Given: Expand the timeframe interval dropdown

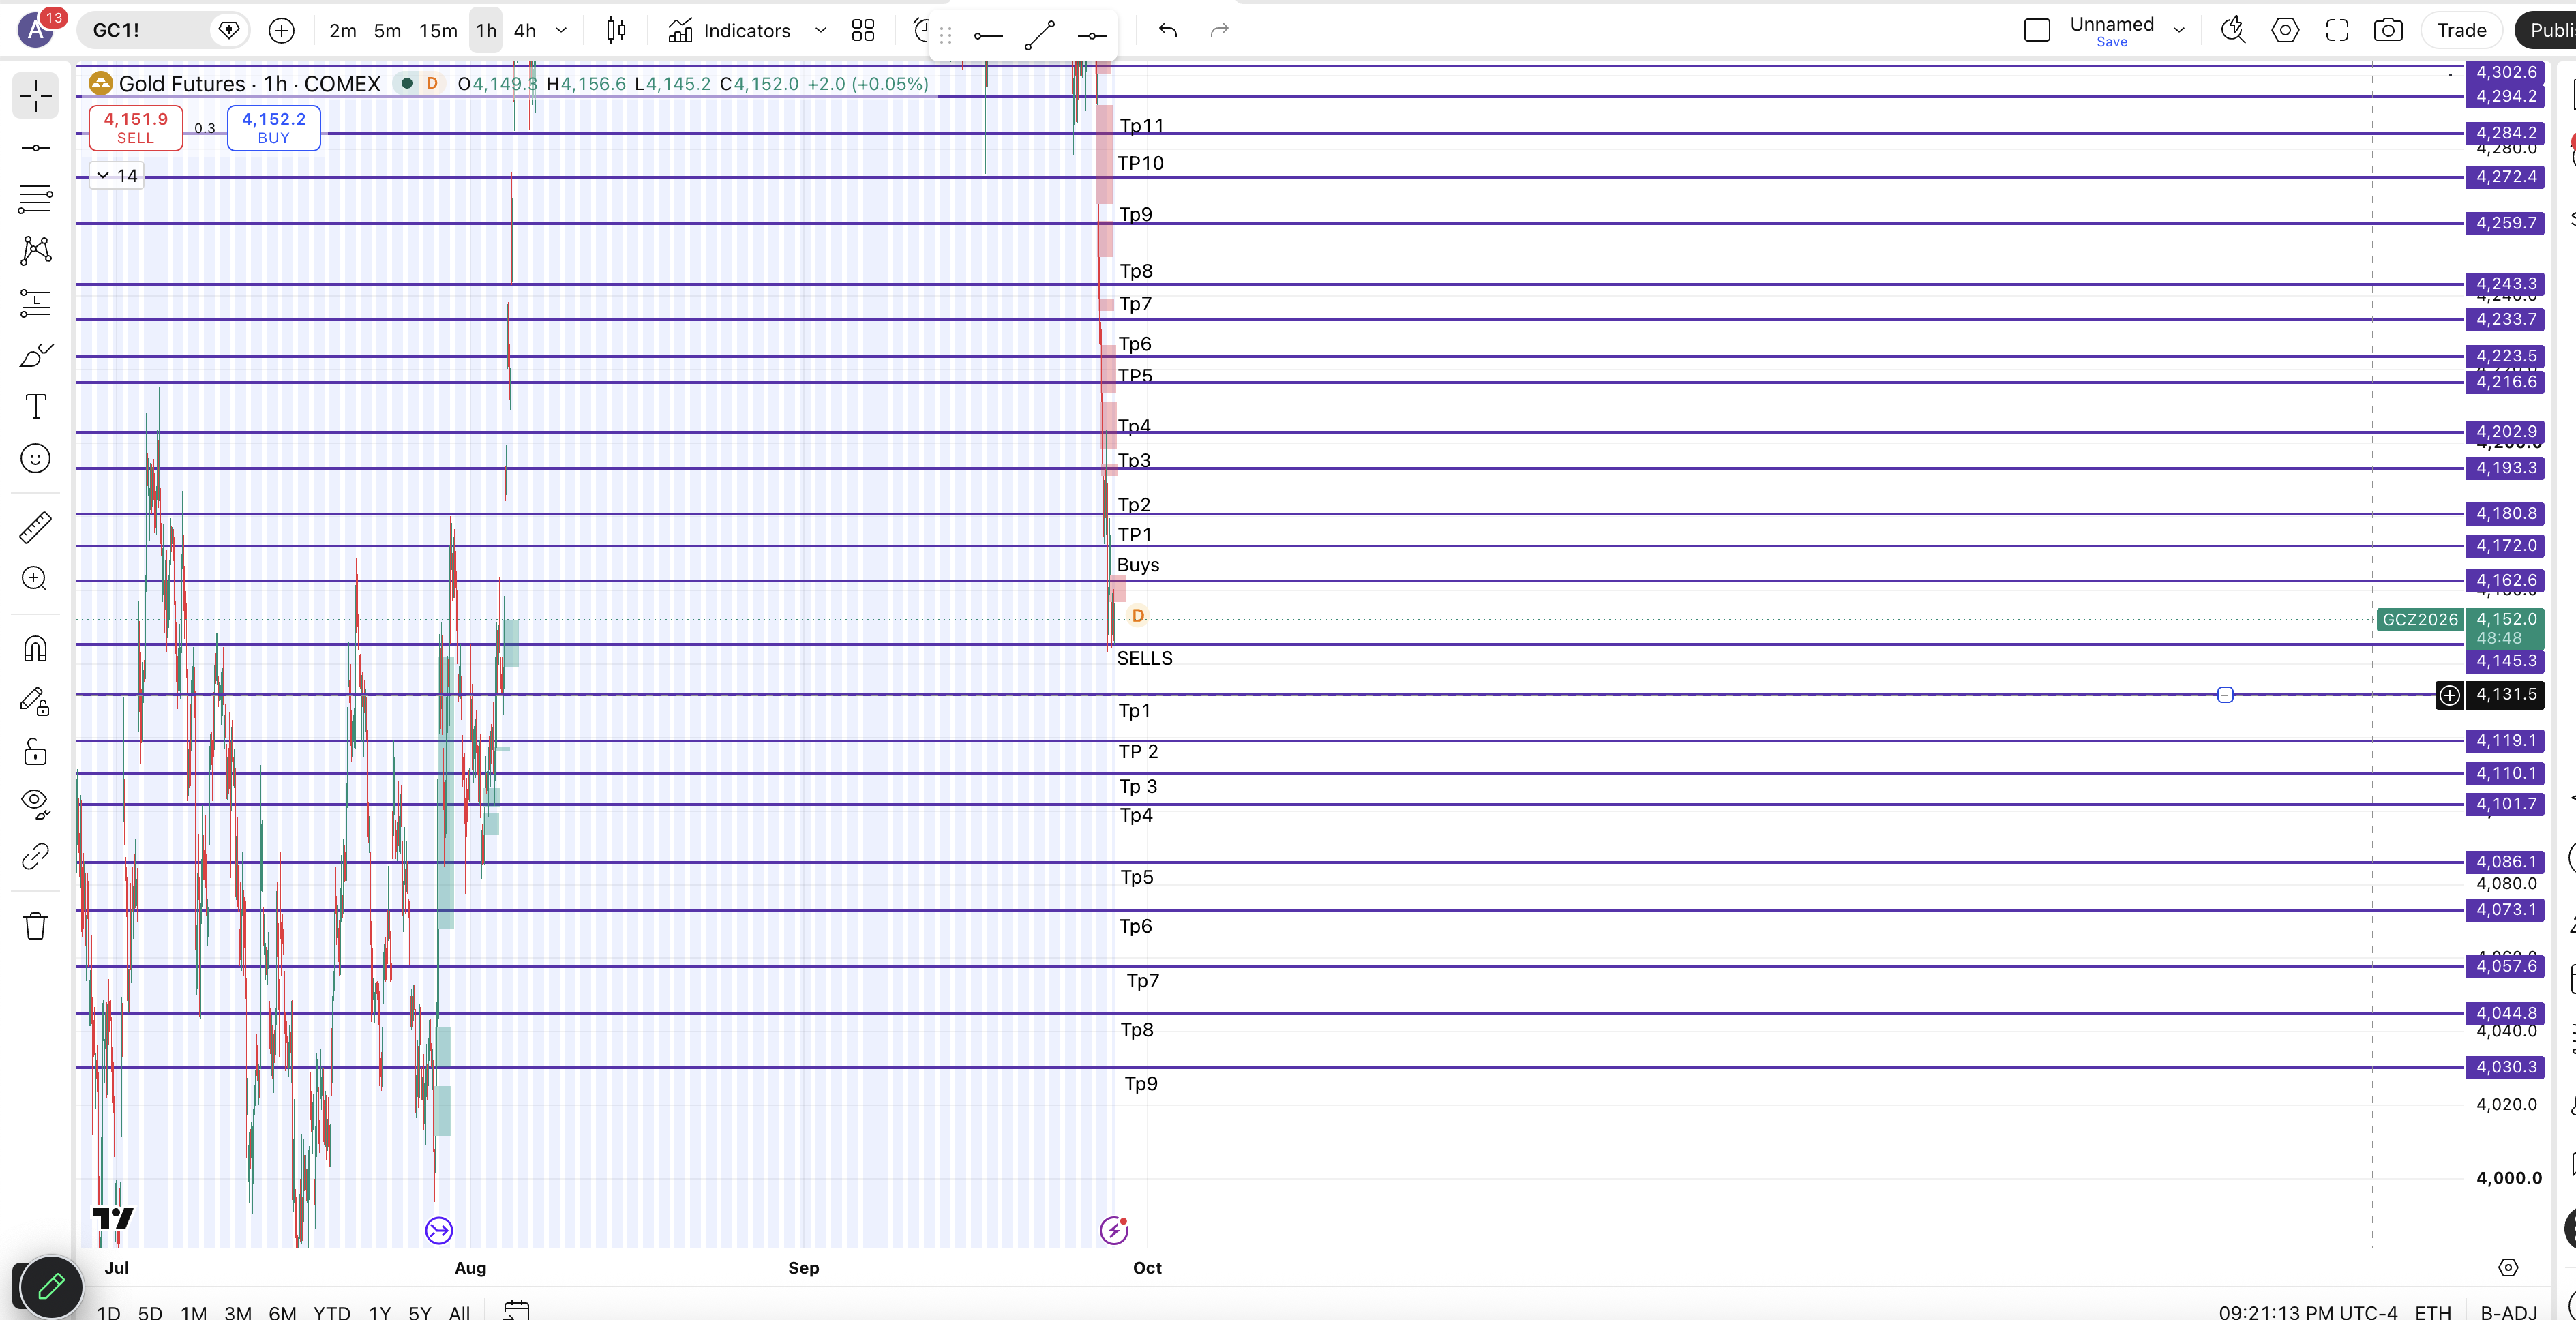Looking at the screenshot, I should coord(561,30).
